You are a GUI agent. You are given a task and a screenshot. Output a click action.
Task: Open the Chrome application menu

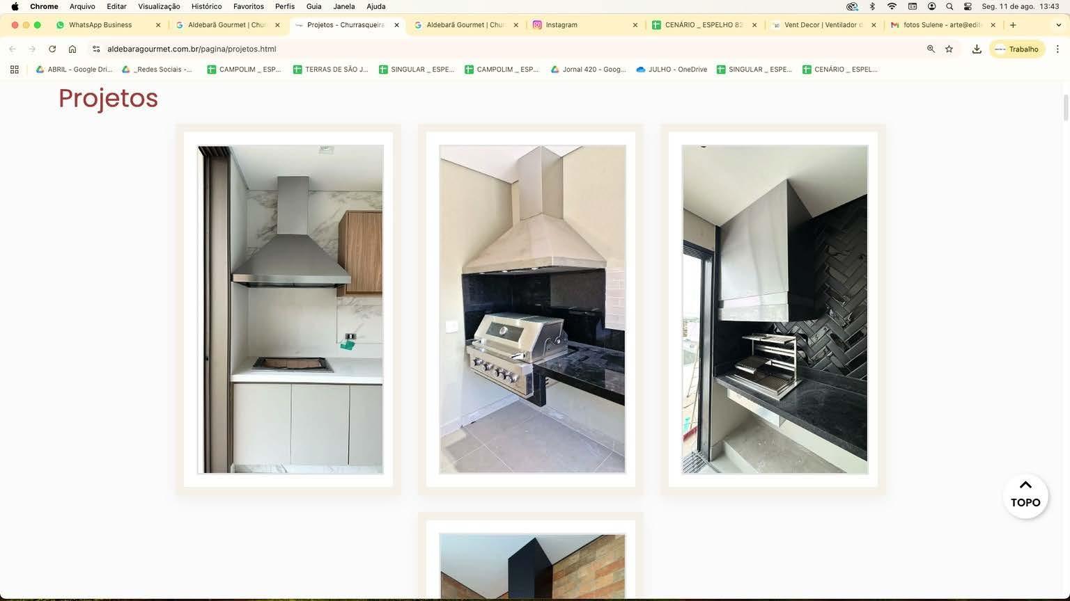point(44,6)
